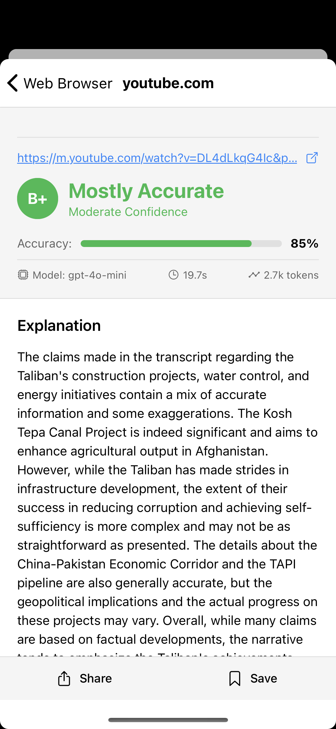Click the clock duration icon
This screenshot has height=729, width=336.
point(174,275)
